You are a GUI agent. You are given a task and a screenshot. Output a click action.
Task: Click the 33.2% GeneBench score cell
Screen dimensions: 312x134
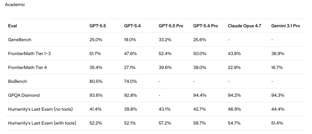[165, 40]
